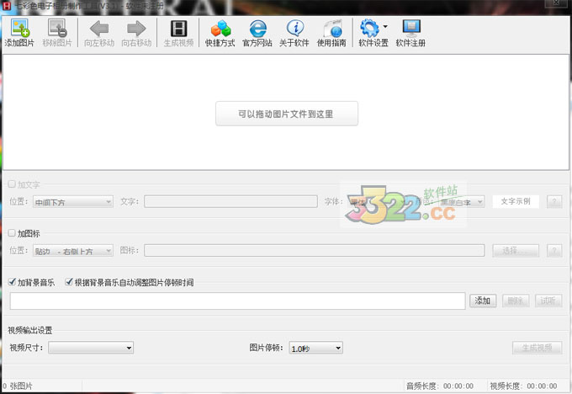The image size is (572, 394).
Task: Click the background music file path field
Action: point(237,301)
